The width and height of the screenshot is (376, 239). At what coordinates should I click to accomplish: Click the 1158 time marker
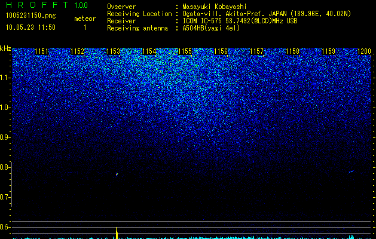(293, 51)
